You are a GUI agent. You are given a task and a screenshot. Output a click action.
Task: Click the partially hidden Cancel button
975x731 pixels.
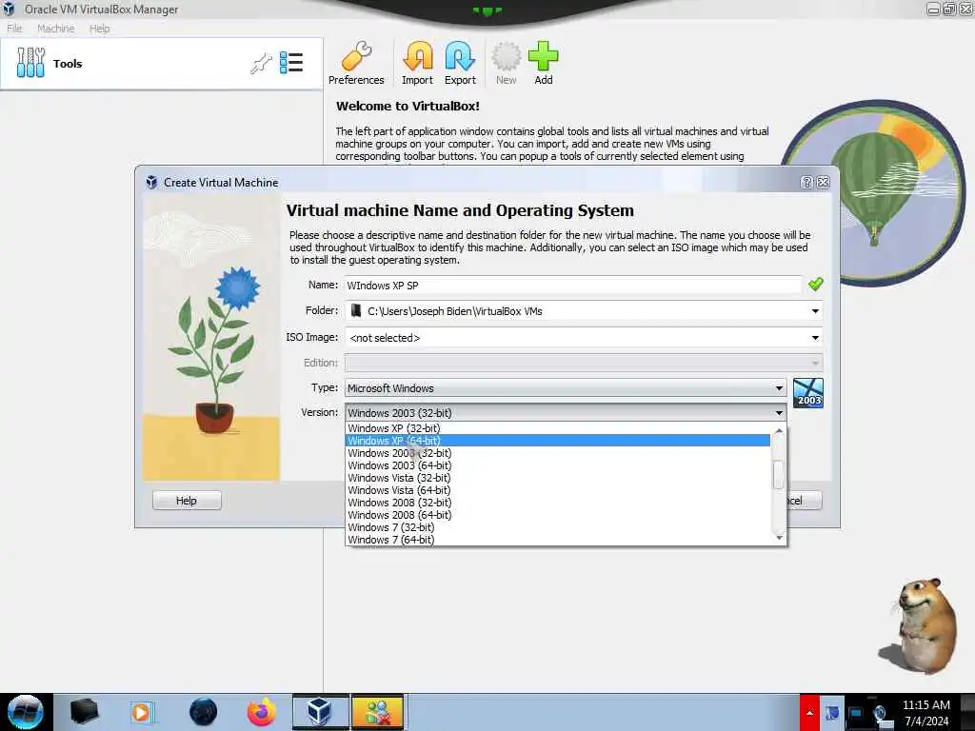tap(805, 501)
